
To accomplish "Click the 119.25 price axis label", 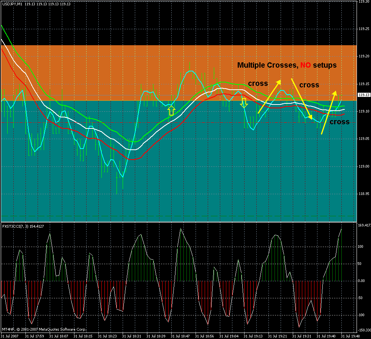I will tap(364, 29).
